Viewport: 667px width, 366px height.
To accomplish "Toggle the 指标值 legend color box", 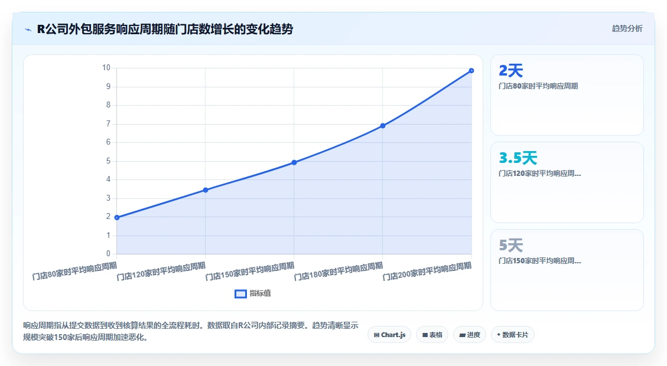I will (241, 294).
